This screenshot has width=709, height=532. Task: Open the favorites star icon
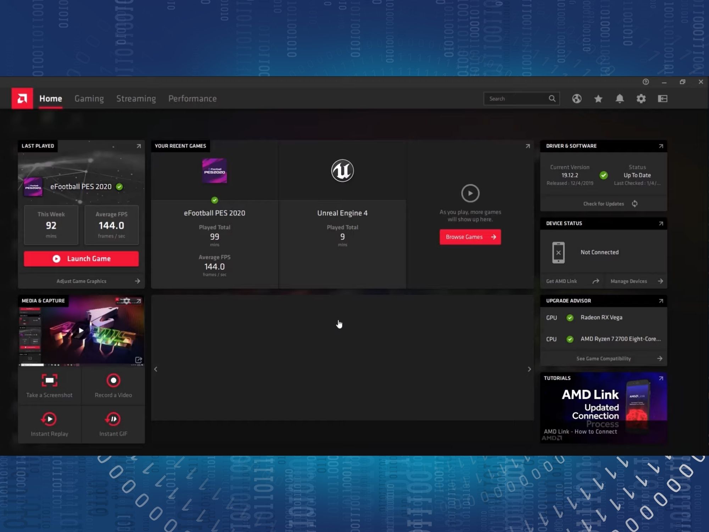coord(598,99)
